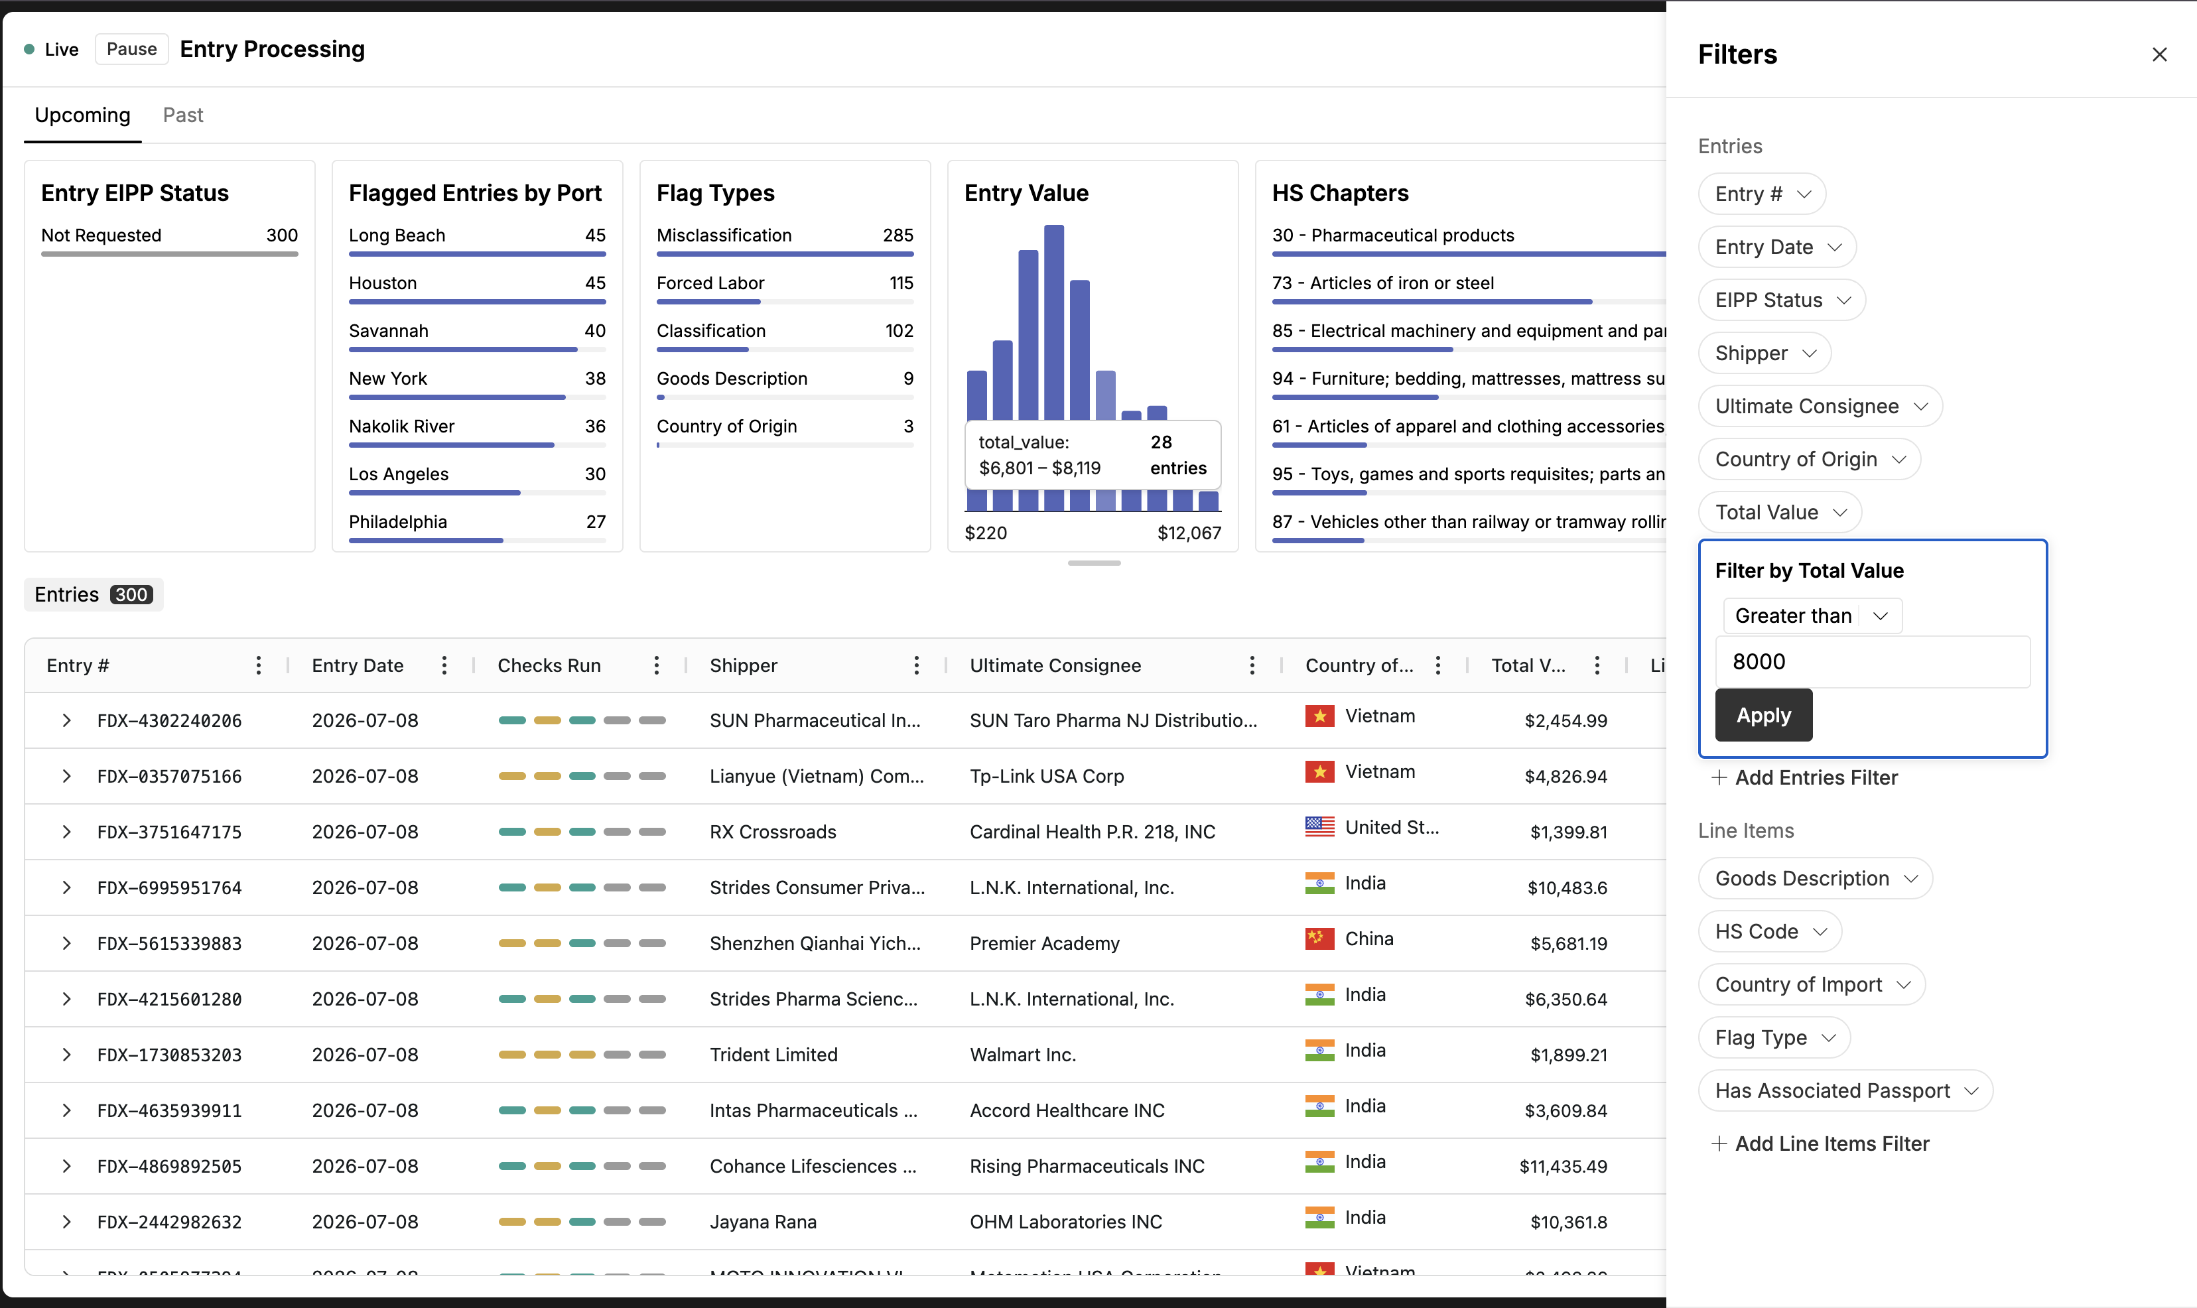Click shipper RX Crossroads

pos(773,831)
